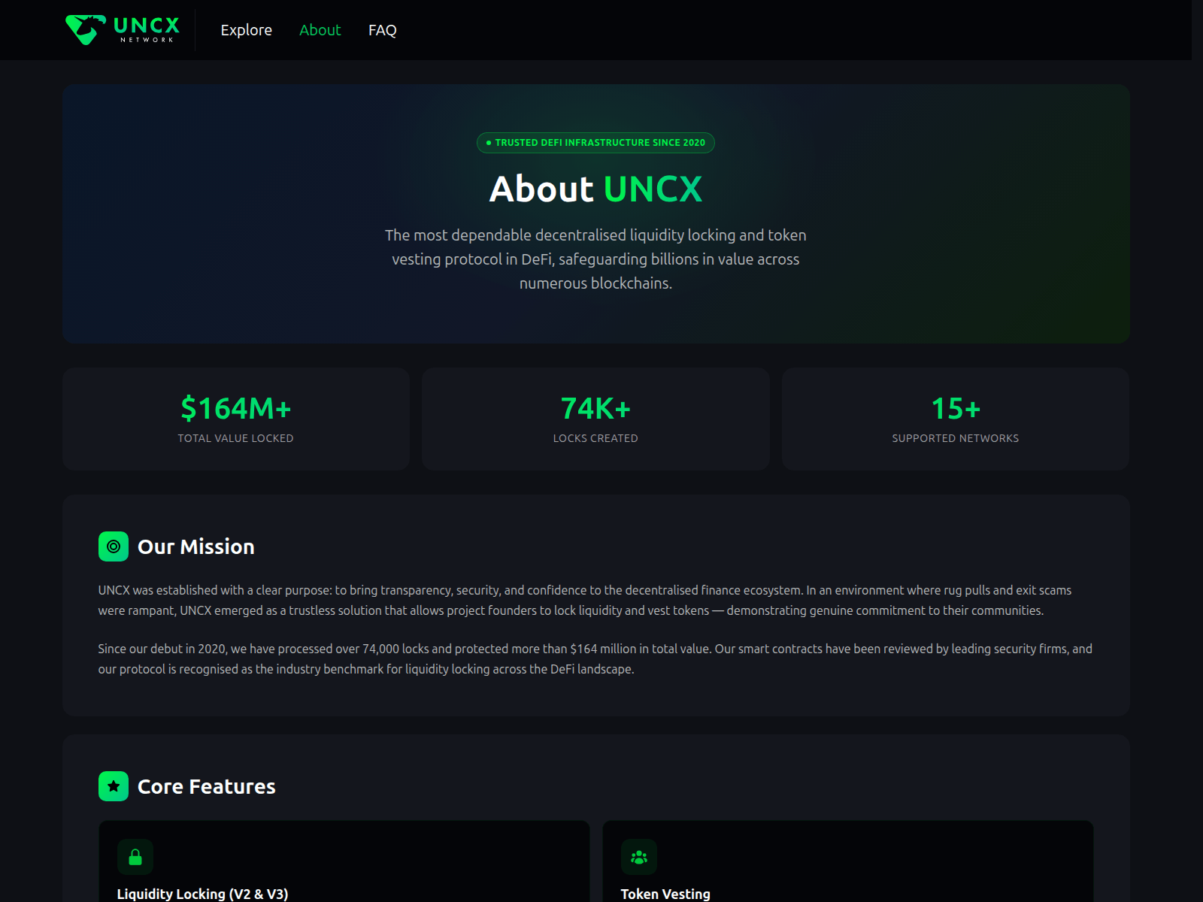Click the Supported Networks label

(x=956, y=438)
